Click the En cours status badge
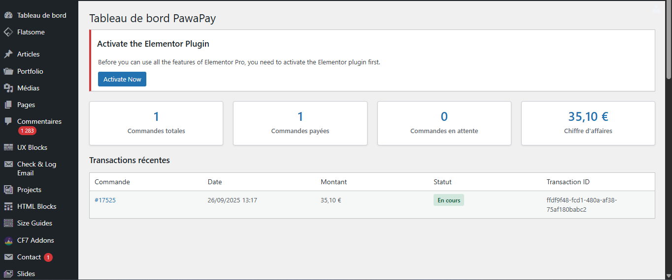672x280 pixels. click(x=449, y=200)
